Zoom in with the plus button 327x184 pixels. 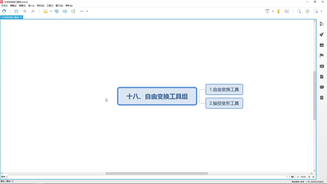(309, 177)
